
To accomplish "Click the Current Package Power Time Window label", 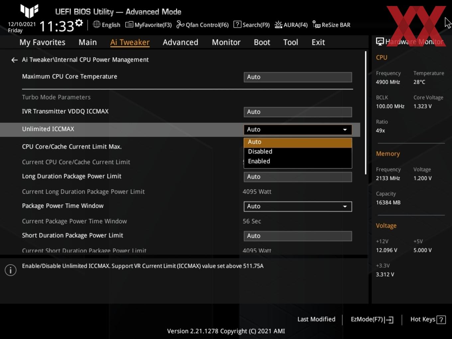I will 74,221.
